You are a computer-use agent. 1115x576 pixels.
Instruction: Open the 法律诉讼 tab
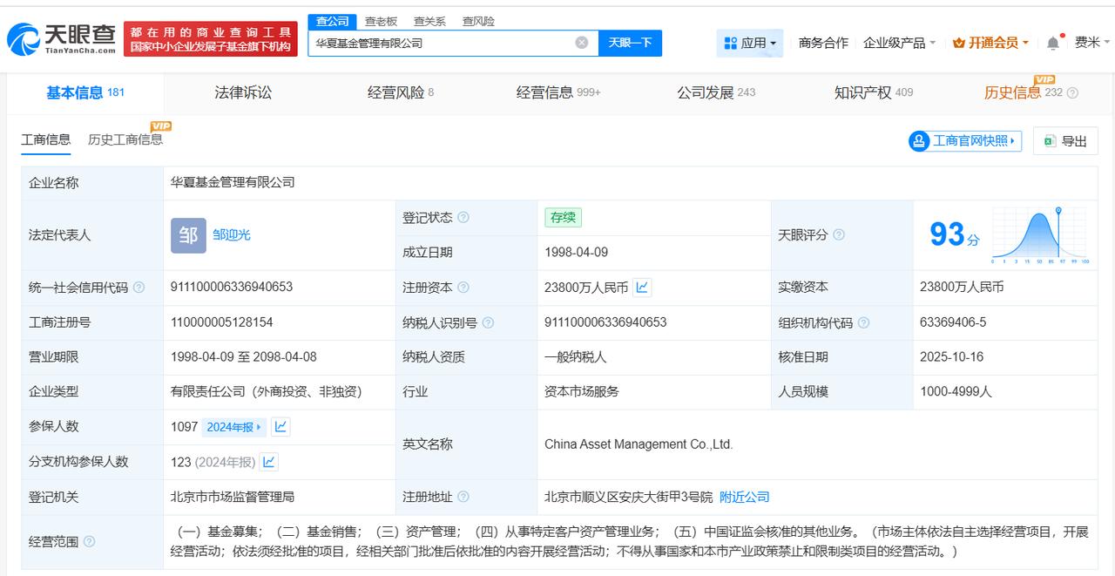pos(243,92)
